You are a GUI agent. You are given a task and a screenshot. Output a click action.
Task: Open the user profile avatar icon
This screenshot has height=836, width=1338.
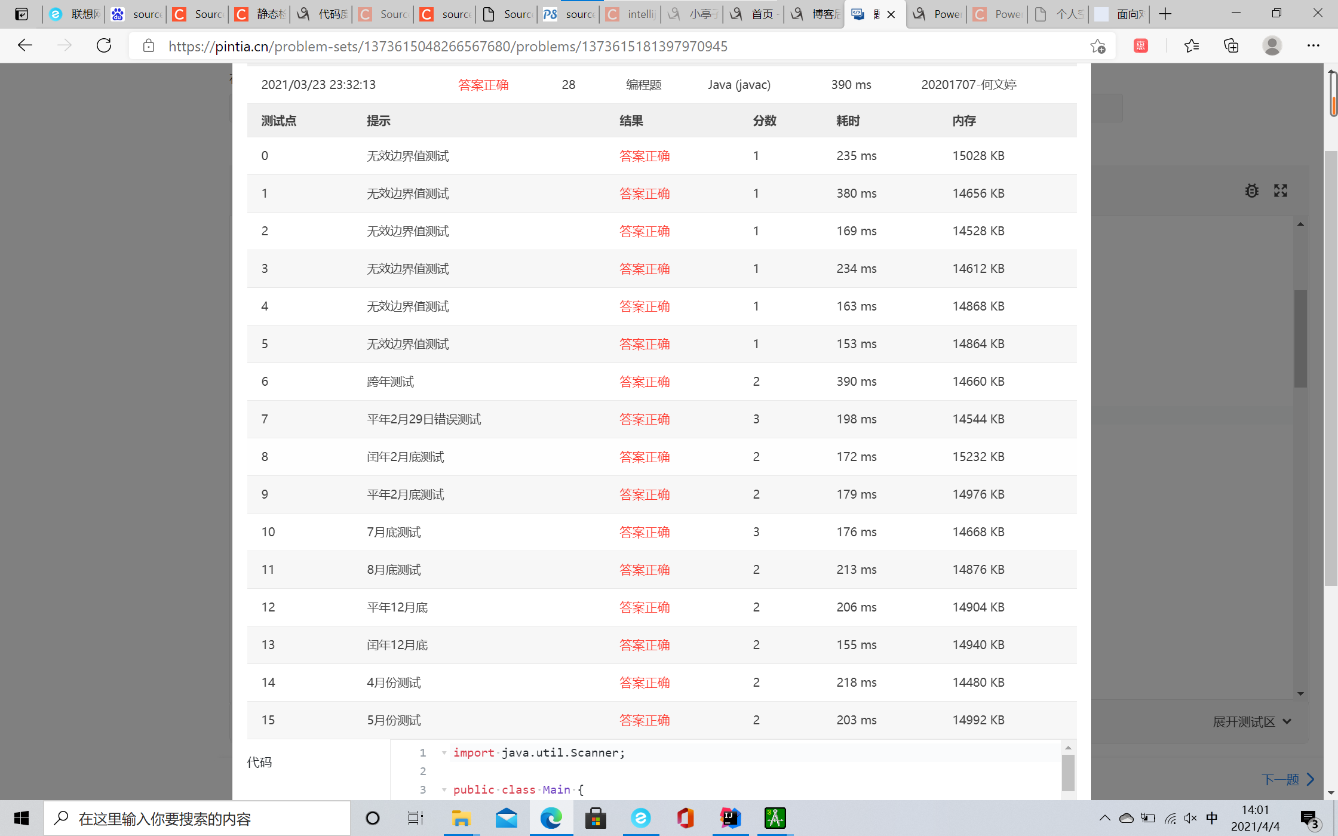point(1272,46)
